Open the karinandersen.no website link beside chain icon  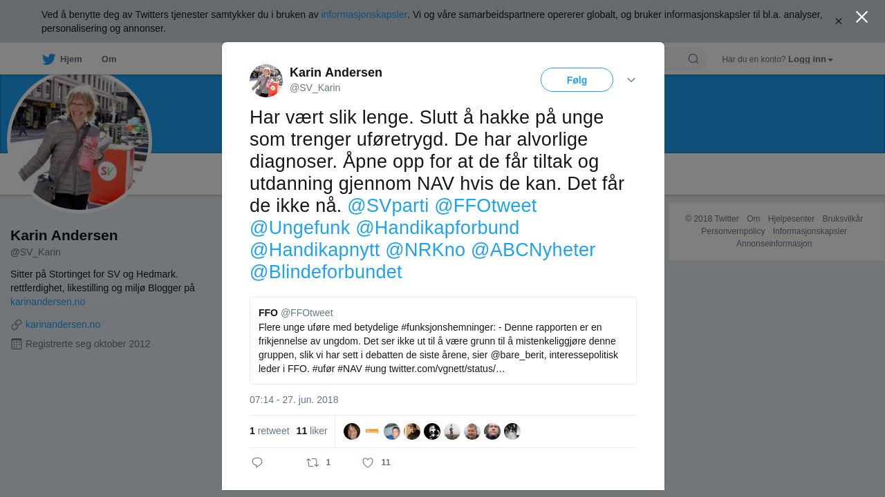[x=63, y=324]
